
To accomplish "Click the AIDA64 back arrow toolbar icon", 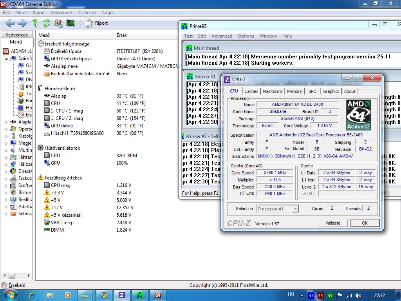I will click(x=10, y=23).
